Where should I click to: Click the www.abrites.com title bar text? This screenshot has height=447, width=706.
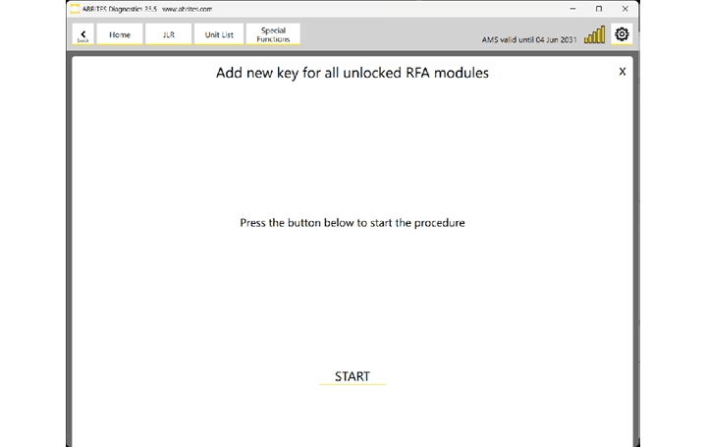point(187,9)
